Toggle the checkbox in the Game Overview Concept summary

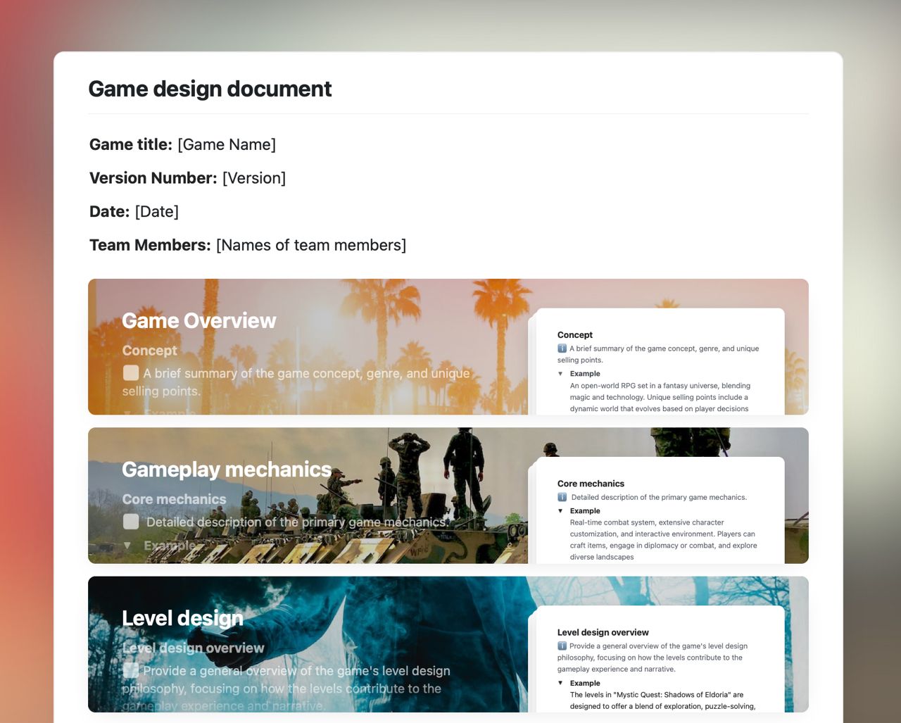click(130, 372)
